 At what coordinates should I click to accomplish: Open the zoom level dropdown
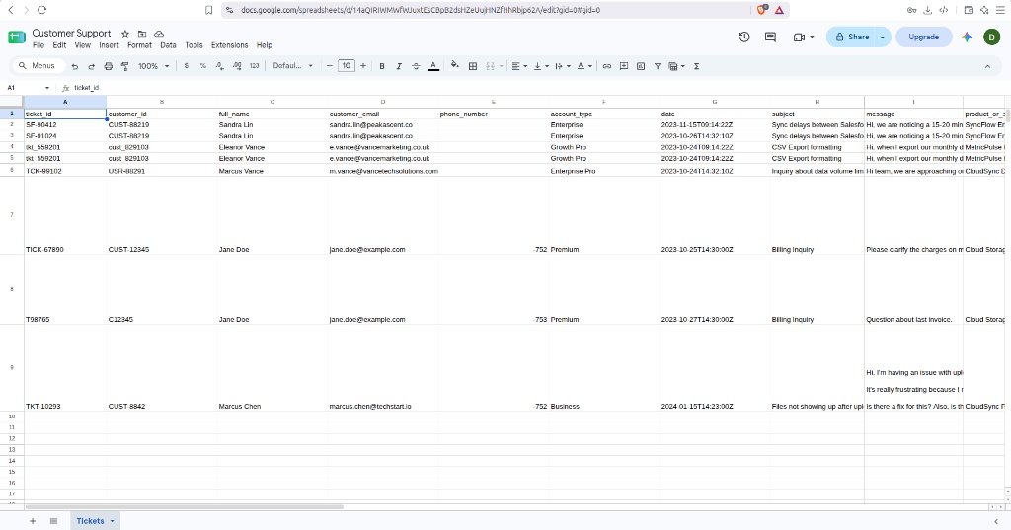[153, 66]
